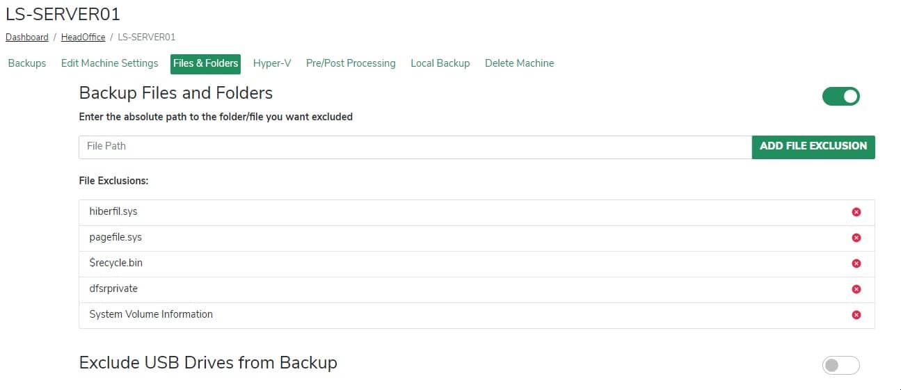Open the HeadOffice breadcrumb link
901x390 pixels.
coord(83,37)
